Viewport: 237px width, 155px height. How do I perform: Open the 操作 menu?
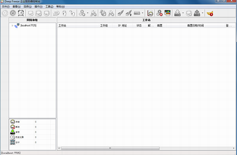[38, 7]
